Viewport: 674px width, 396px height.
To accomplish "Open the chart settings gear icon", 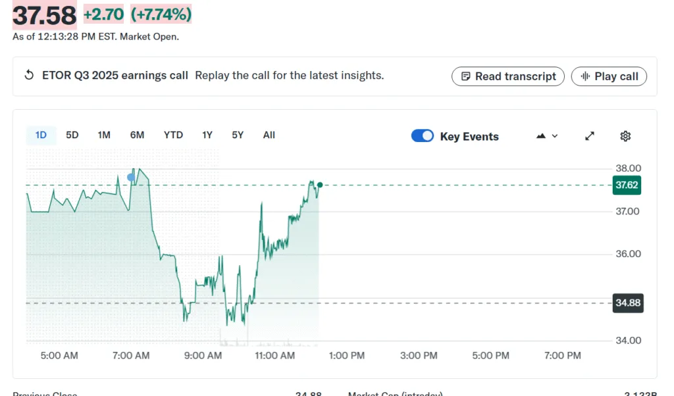I will (x=625, y=136).
